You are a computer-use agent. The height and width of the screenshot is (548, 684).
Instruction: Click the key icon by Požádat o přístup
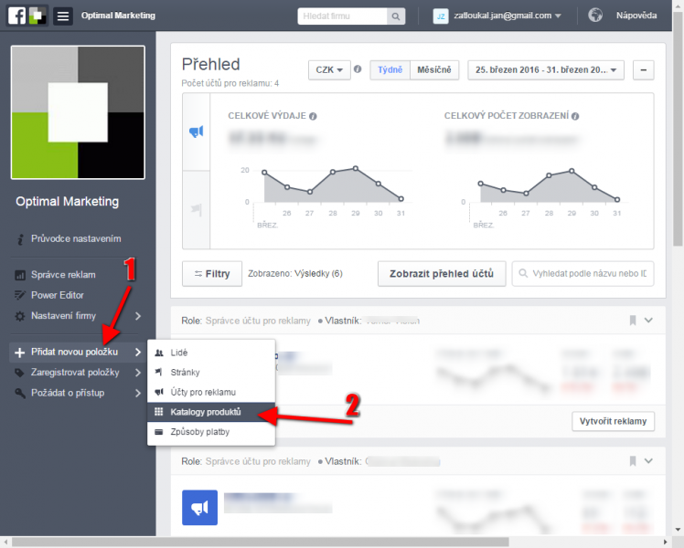tap(19, 393)
